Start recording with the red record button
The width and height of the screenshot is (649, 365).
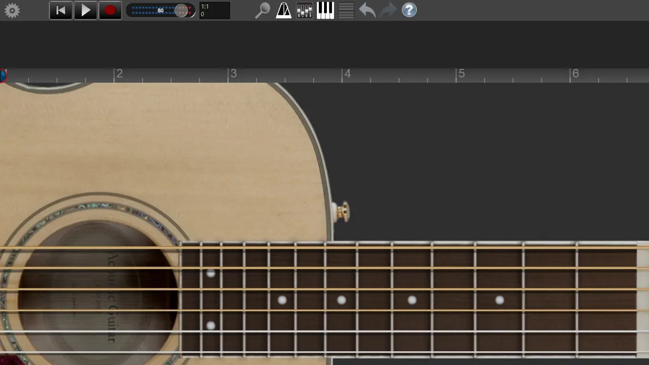pos(110,10)
